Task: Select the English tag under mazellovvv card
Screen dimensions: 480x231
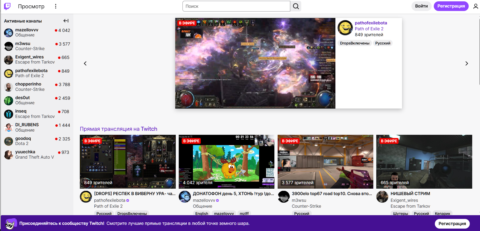Action: point(202,213)
